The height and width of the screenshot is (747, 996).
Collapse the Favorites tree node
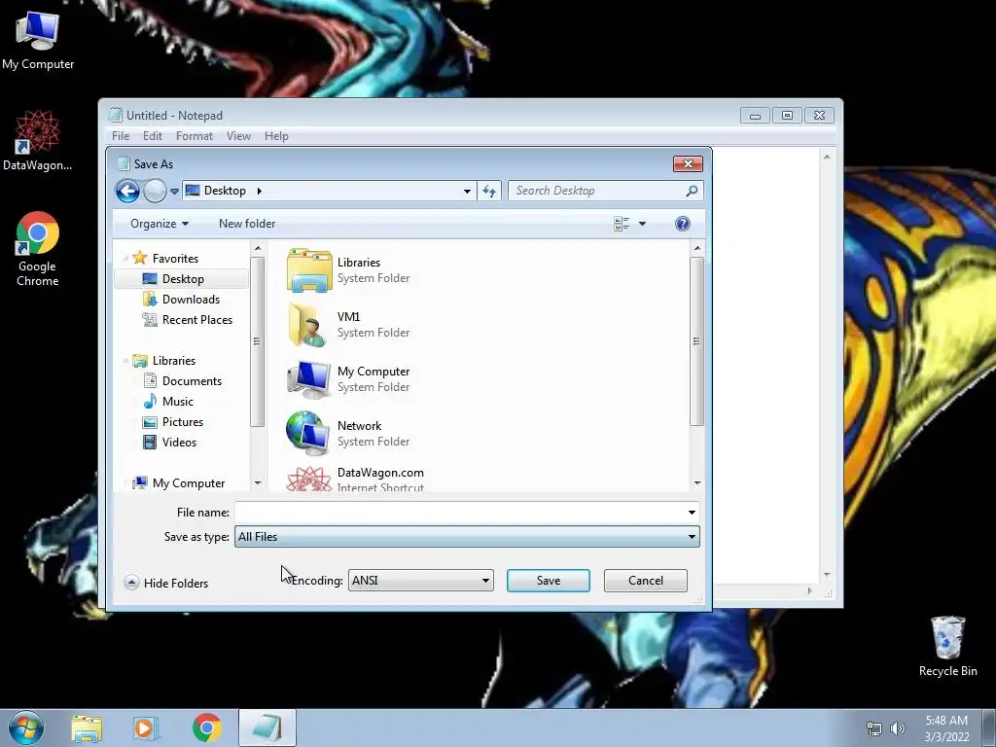point(125,259)
